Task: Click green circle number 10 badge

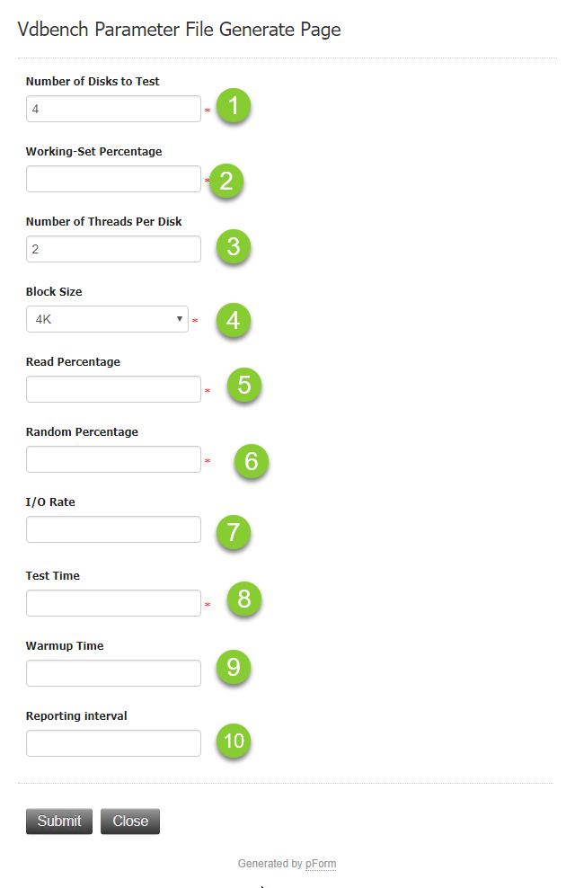Action: click(x=234, y=741)
